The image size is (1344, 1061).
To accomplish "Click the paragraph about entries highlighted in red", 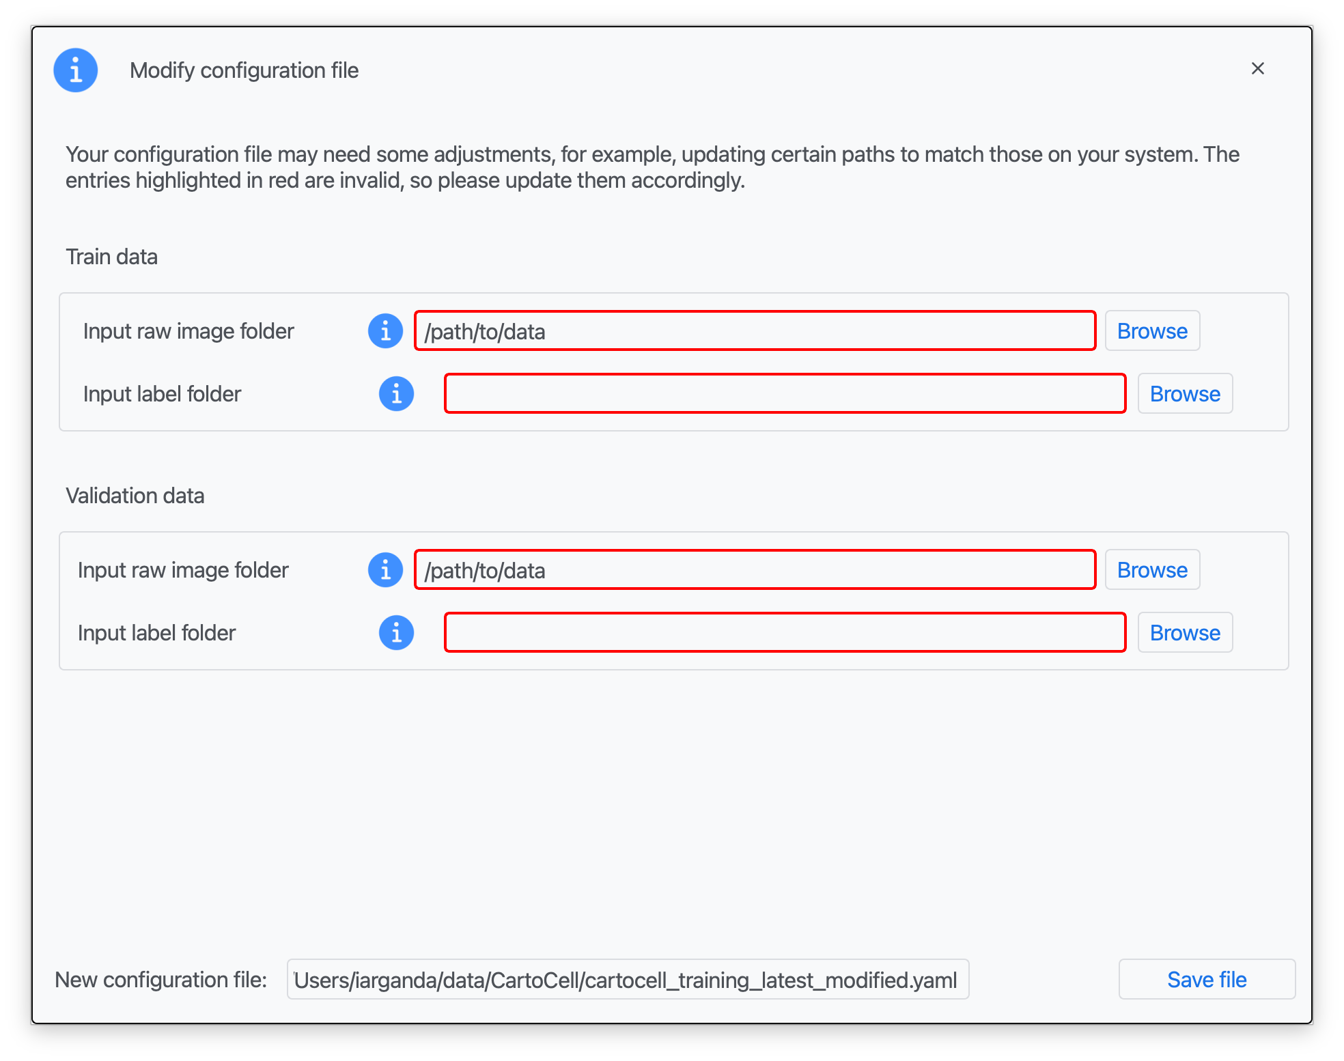I will [652, 167].
